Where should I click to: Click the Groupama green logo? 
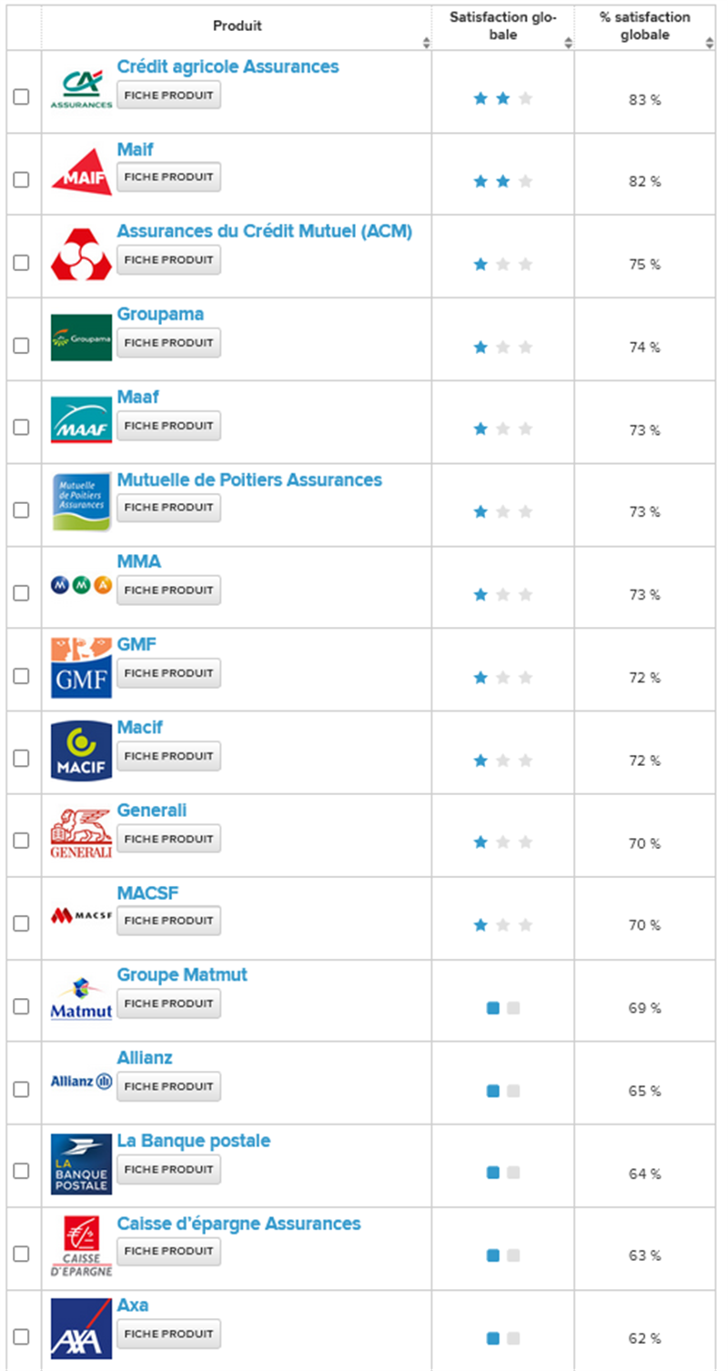[81, 338]
